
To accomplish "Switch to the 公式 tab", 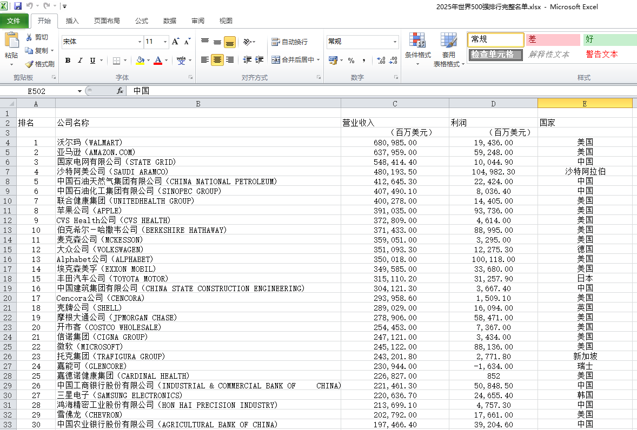I will tap(141, 21).
